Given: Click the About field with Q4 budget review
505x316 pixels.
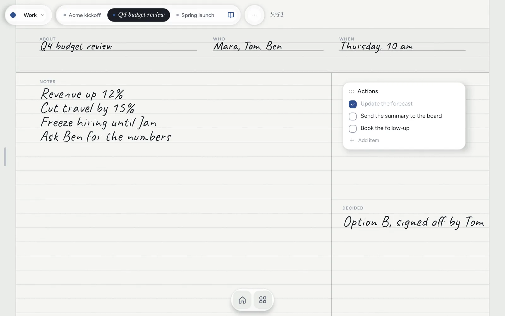Looking at the screenshot, I should pyautogui.click(x=118, y=46).
